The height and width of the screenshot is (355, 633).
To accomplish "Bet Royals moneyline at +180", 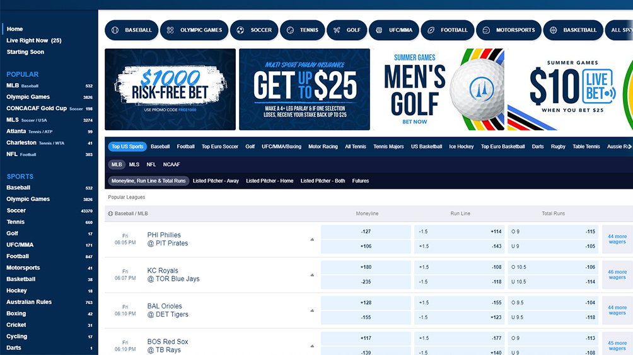I will 366,267.
